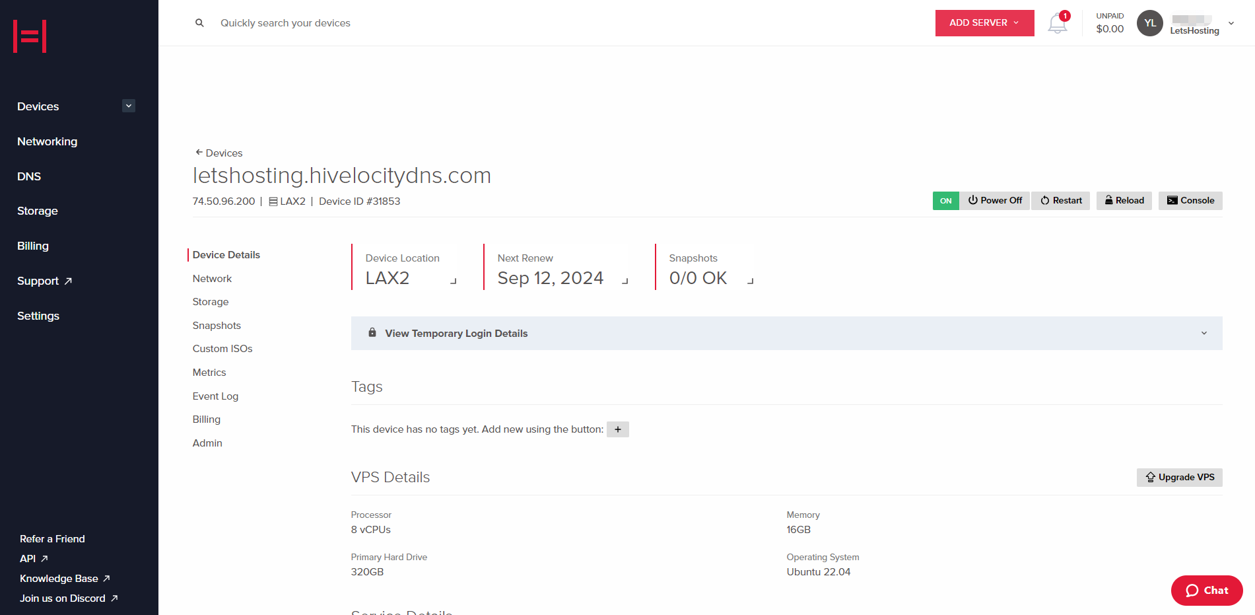Select the Storage device tab
Image resolution: width=1255 pixels, height=615 pixels.
pyautogui.click(x=211, y=302)
